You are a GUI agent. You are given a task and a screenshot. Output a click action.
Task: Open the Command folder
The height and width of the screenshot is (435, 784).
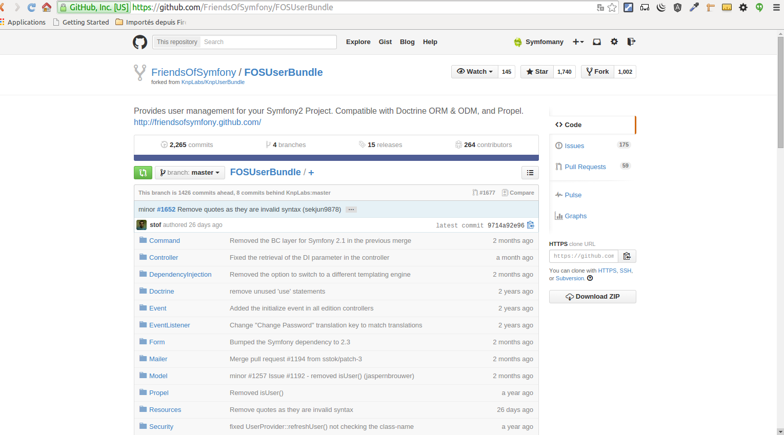[165, 241]
